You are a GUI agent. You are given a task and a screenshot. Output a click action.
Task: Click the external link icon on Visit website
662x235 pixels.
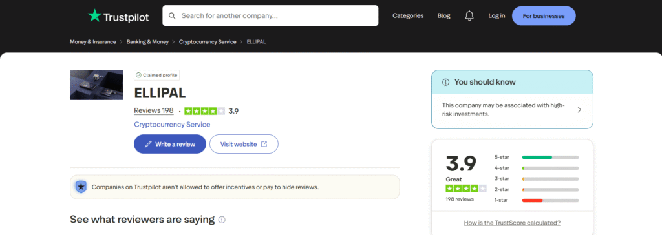coord(264,144)
